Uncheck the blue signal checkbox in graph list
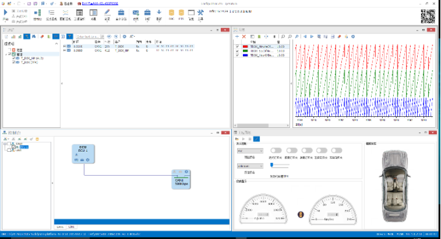This screenshot has height=239, width=441. coord(237,56)
